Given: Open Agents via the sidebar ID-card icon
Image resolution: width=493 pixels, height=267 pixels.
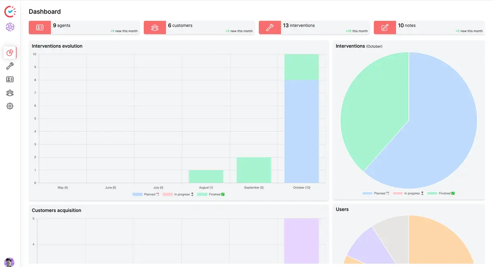Looking at the screenshot, I should [x=10, y=79].
